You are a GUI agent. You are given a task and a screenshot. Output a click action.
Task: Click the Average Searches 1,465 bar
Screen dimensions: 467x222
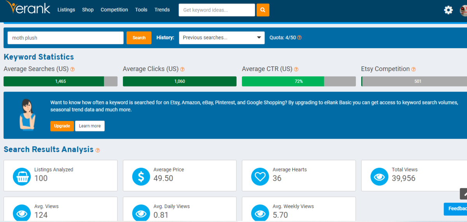tap(60, 81)
